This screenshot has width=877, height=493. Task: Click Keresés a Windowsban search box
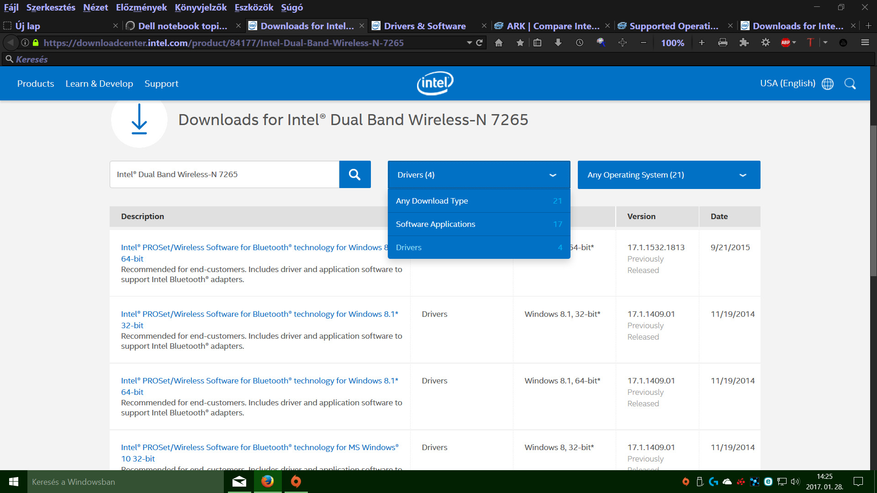pos(126,482)
